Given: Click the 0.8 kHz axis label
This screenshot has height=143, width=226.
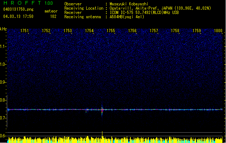Looking at the screenshot, I should click(3, 100).
